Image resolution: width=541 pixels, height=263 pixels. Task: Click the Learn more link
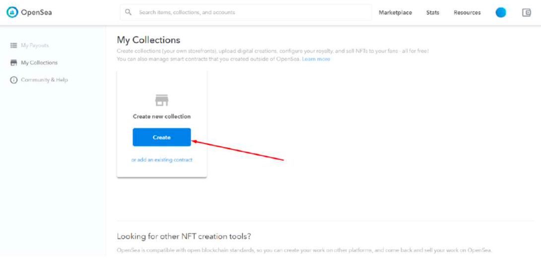coord(316,60)
